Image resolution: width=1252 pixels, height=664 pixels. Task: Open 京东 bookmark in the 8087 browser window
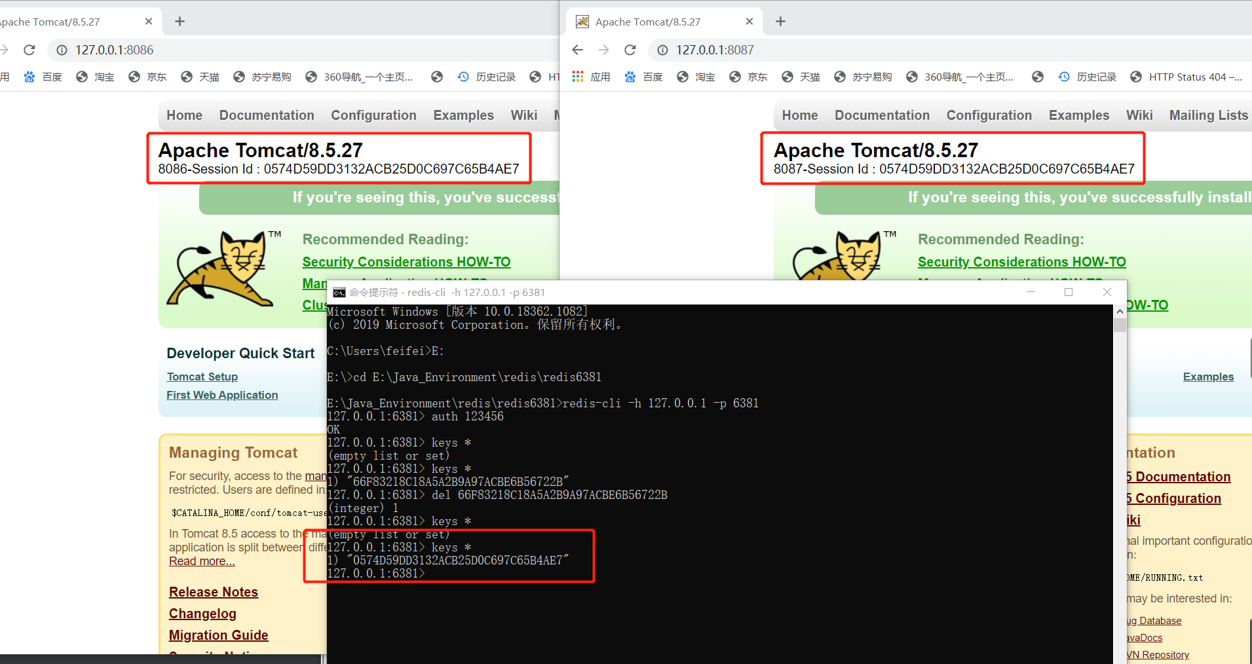pyautogui.click(x=748, y=77)
